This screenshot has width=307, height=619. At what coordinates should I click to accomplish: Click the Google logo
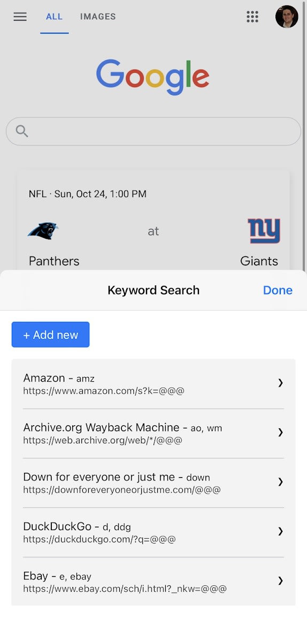pyautogui.click(x=153, y=77)
